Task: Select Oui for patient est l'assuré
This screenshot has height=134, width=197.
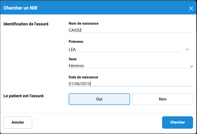Action: pyautogui.click(x=99, y=99)
